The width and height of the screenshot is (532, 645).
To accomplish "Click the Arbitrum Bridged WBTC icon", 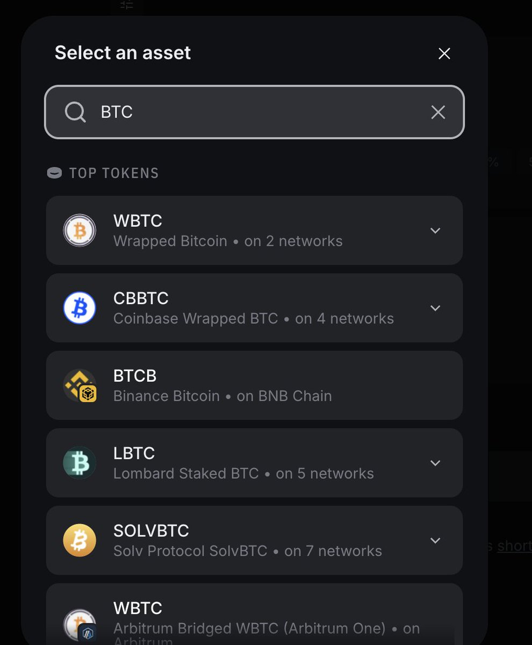I will pos(80,625).
